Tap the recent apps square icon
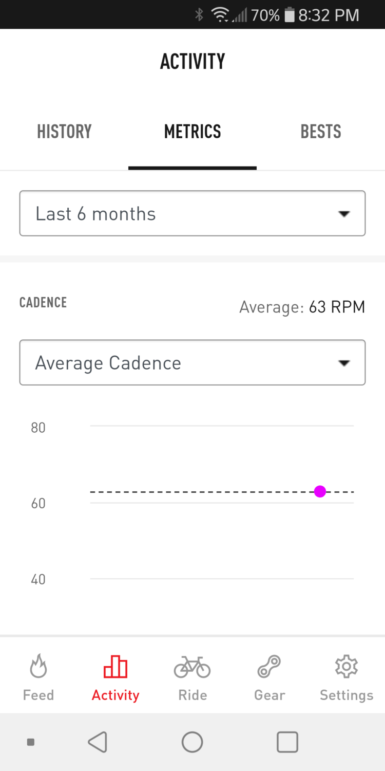 pyautogui.click(x=287, y=742)
